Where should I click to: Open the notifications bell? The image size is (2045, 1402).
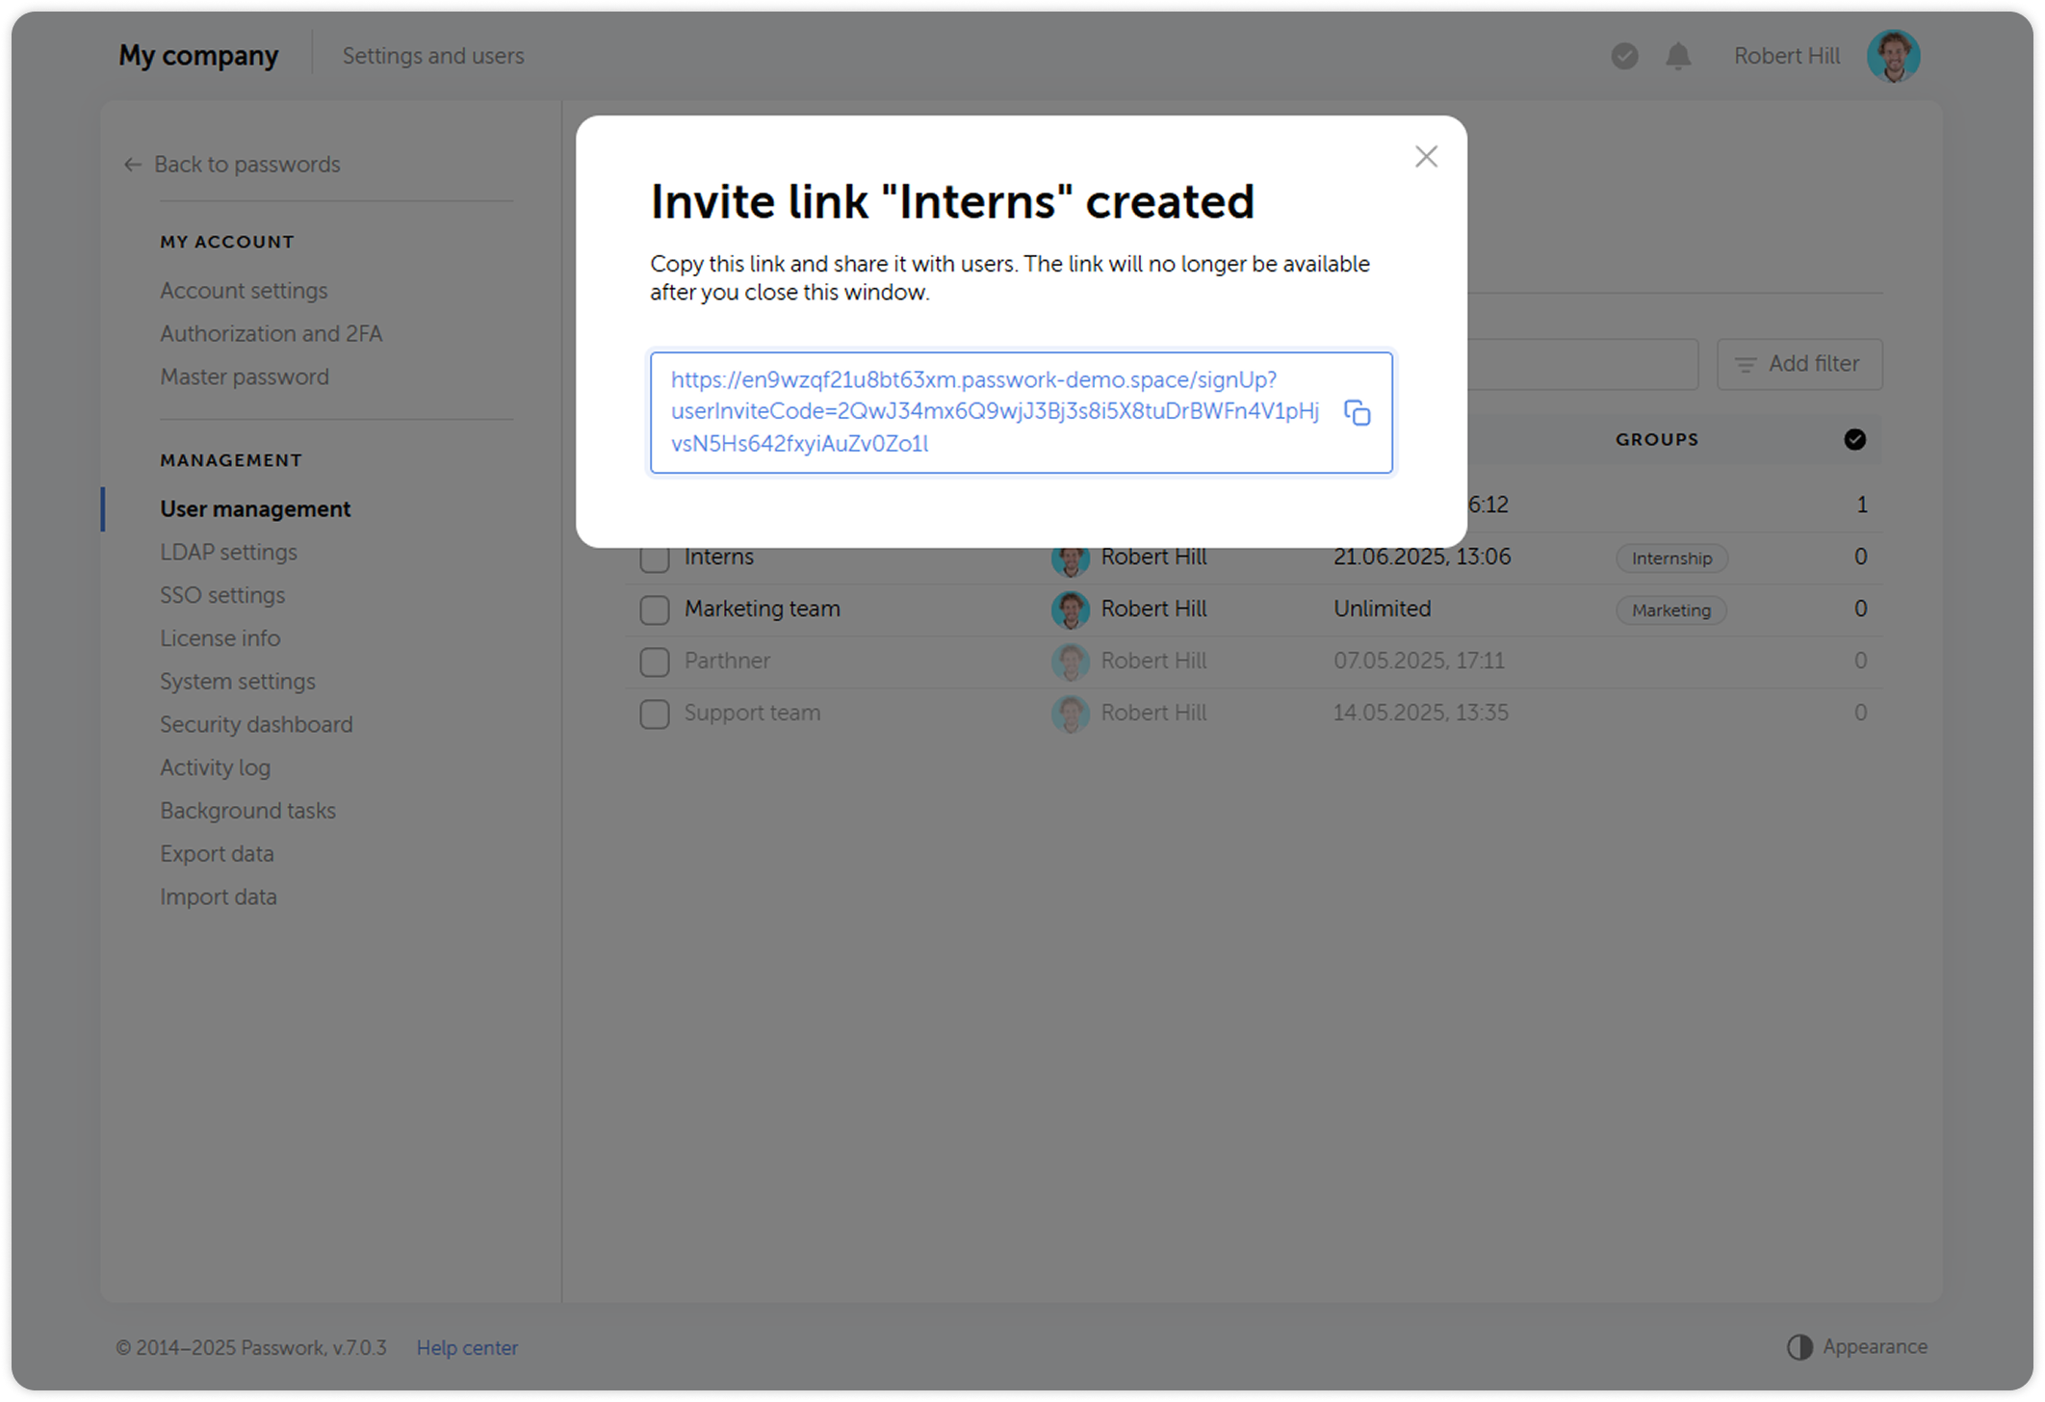pyautogui.click(x=1678, y=56)
